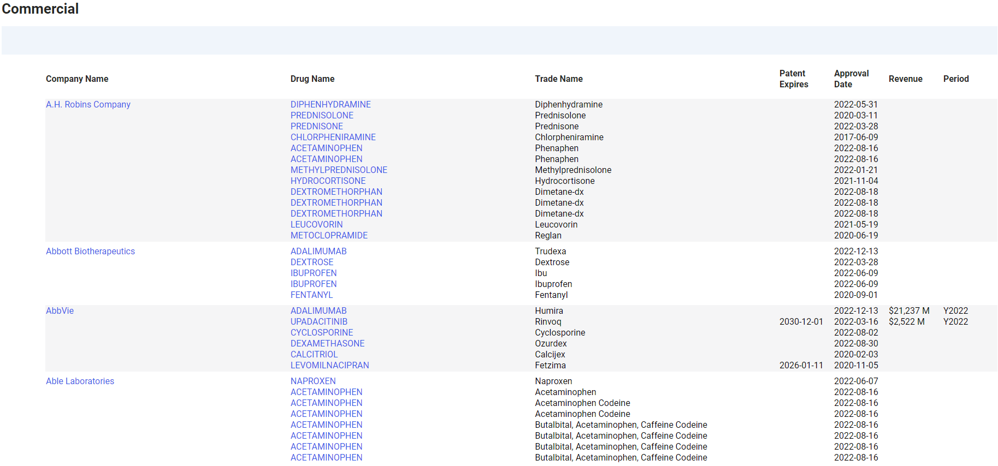Open the LEUCOVORIN drug link
The height and width of the screenshot is (466, 998).
pos(317,224)
